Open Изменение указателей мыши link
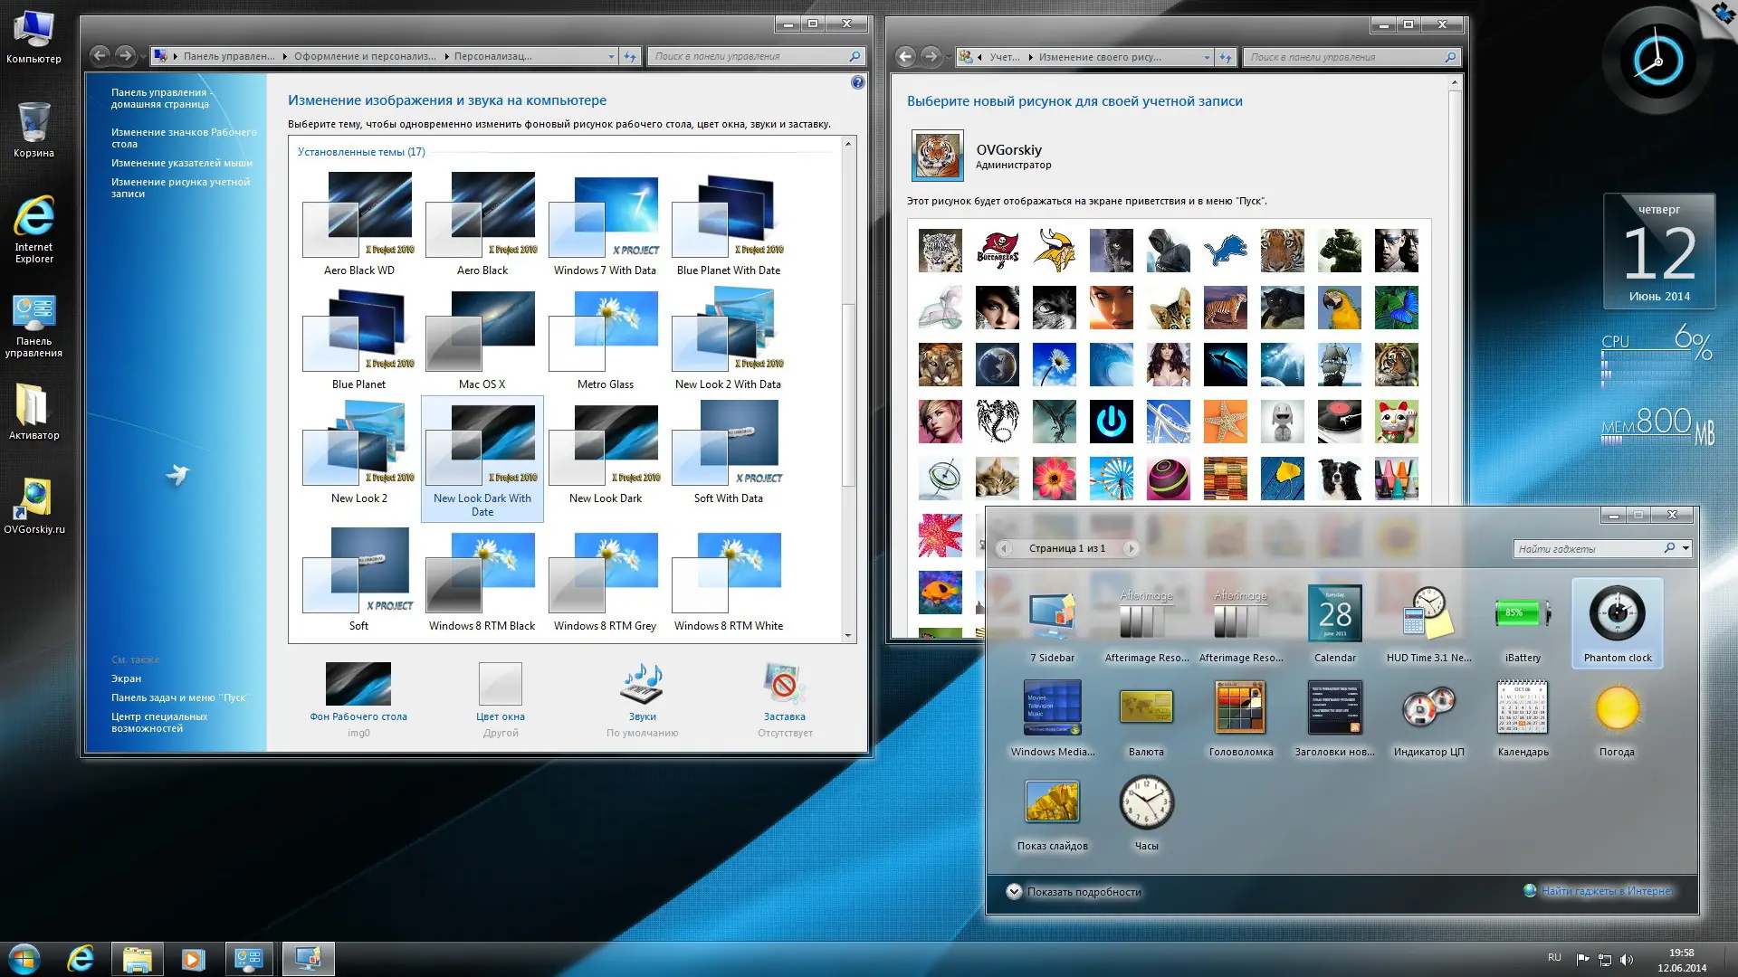This screenshot has width=1738, height=977. point(182,164)
